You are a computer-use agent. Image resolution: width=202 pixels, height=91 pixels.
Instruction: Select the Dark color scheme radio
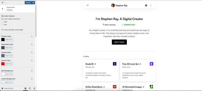coord(2,25)
